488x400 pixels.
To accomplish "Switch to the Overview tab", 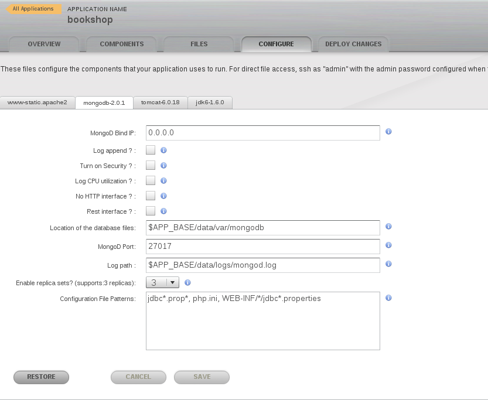I will tap(44, 44).
